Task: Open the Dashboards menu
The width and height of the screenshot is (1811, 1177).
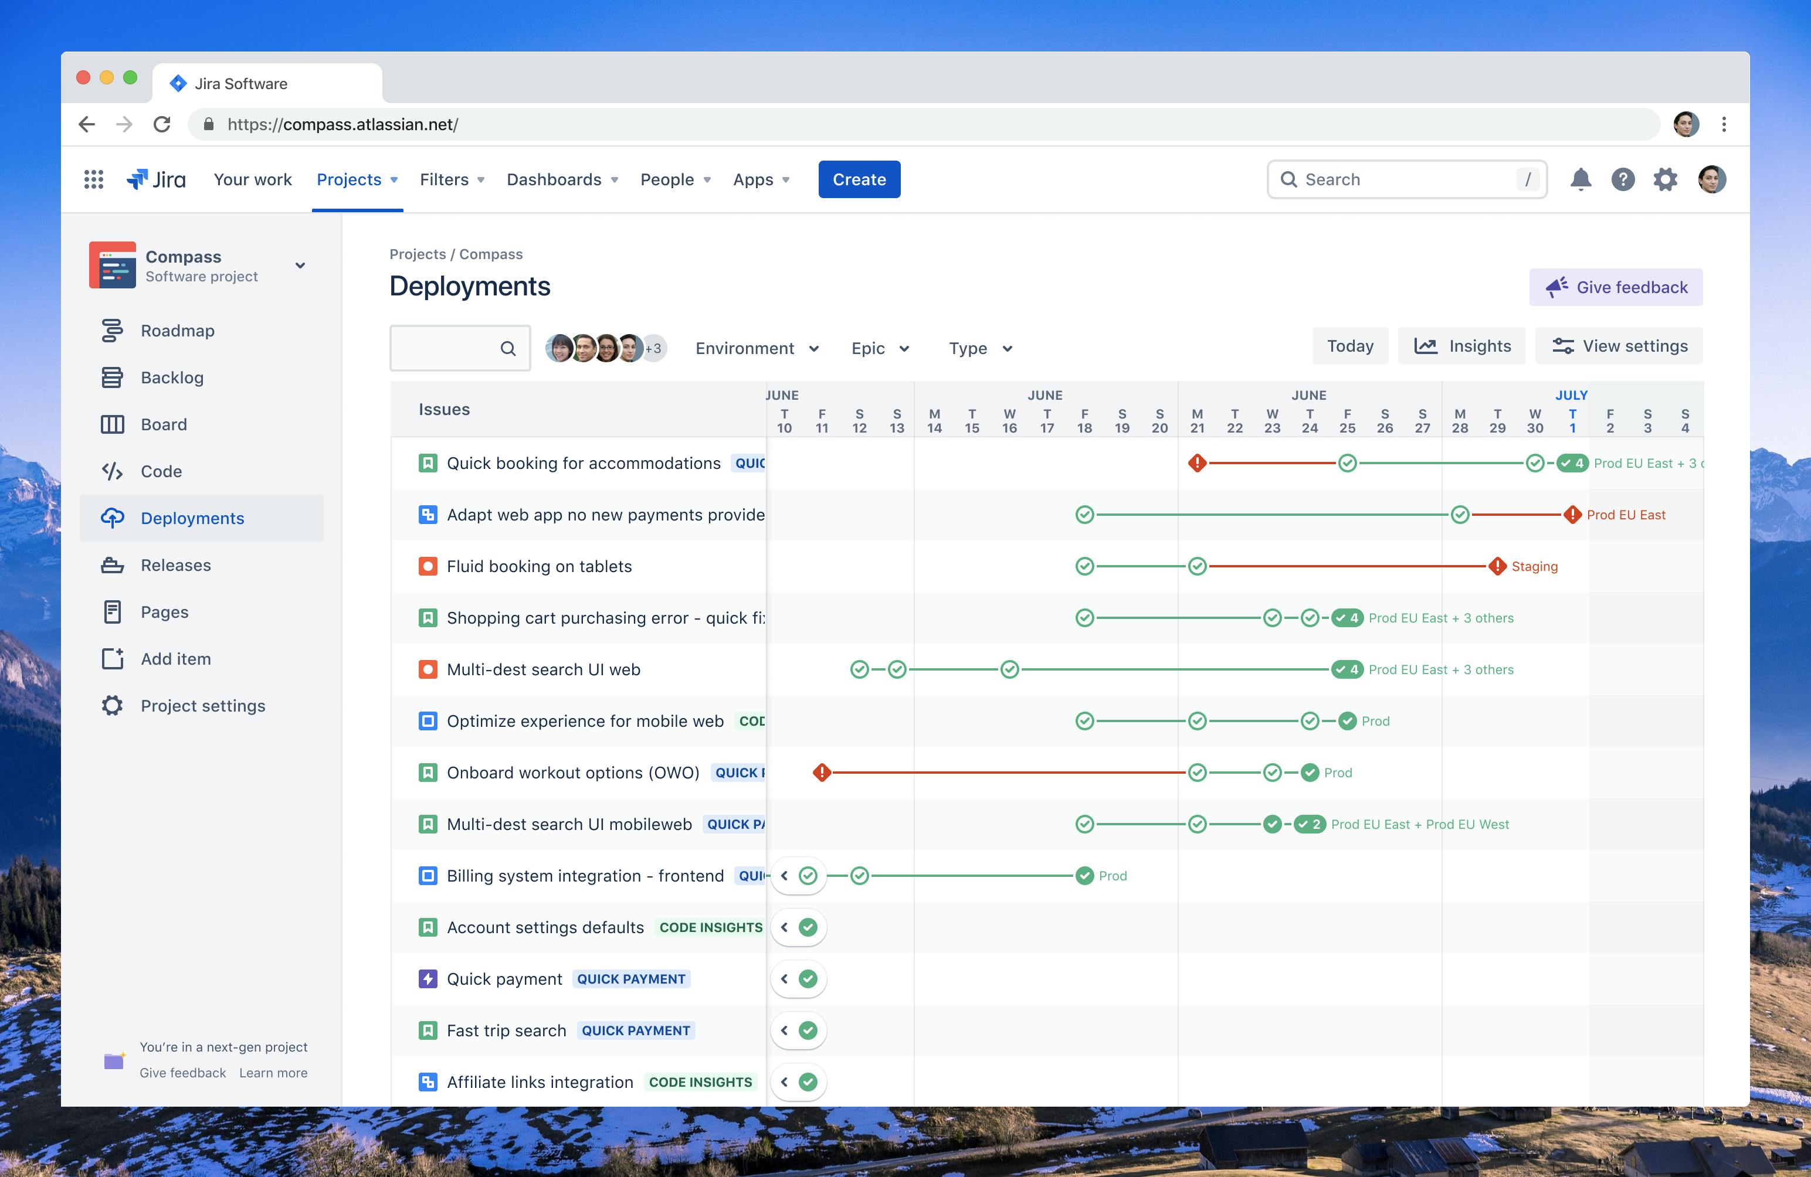Action: pyautogui.click(x=562, y=179)
